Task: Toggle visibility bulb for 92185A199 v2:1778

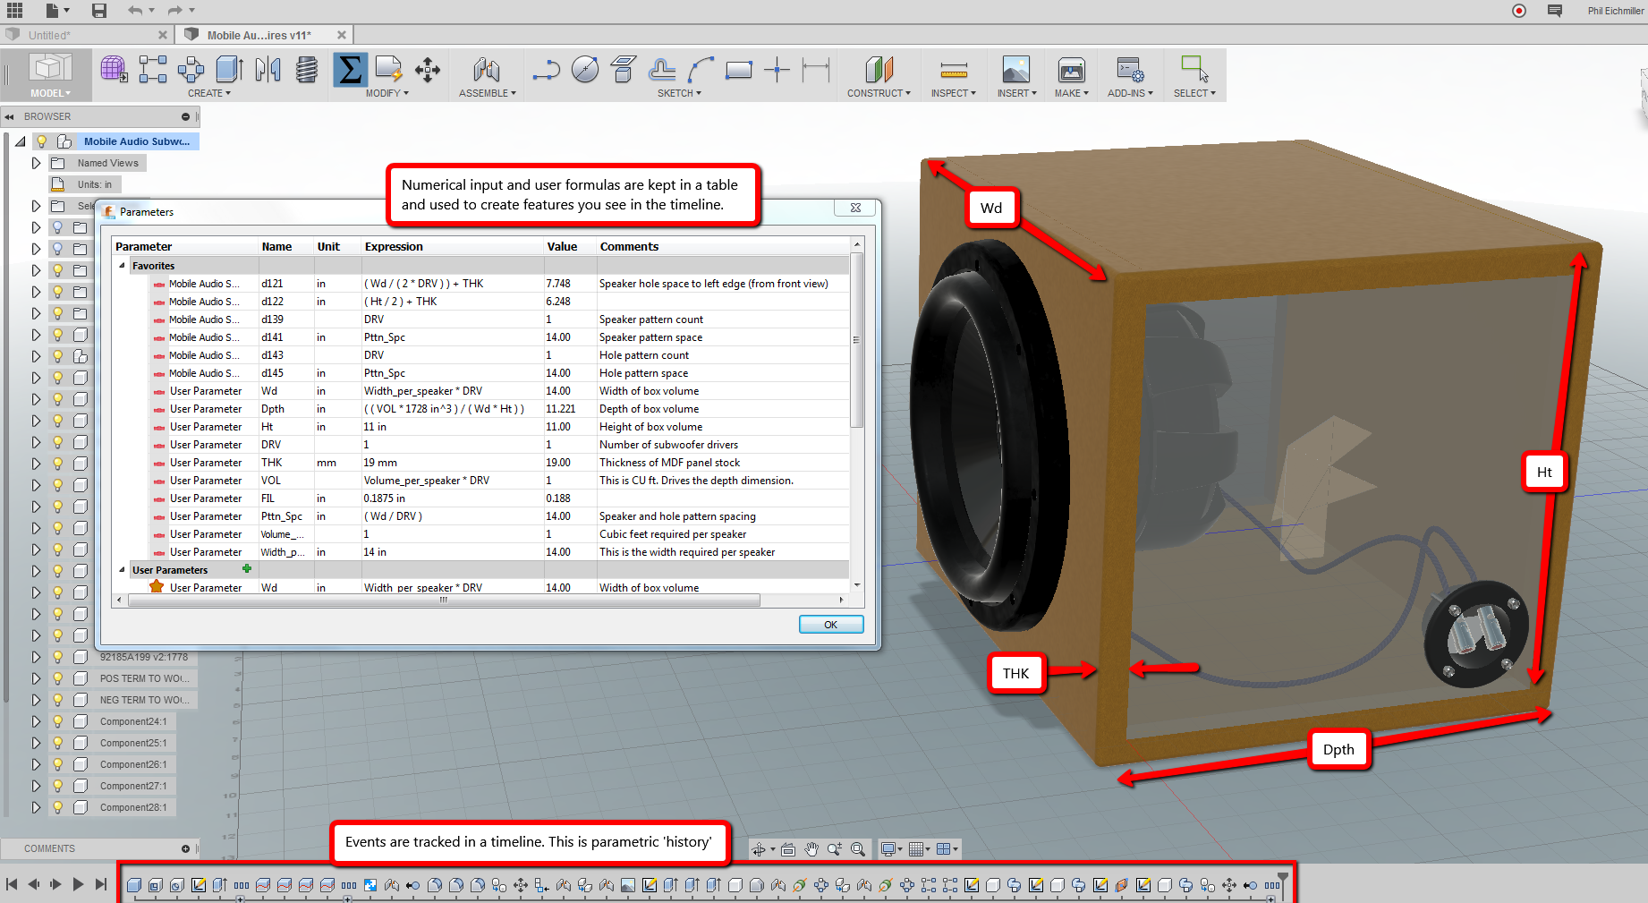Action: [58, 657]
